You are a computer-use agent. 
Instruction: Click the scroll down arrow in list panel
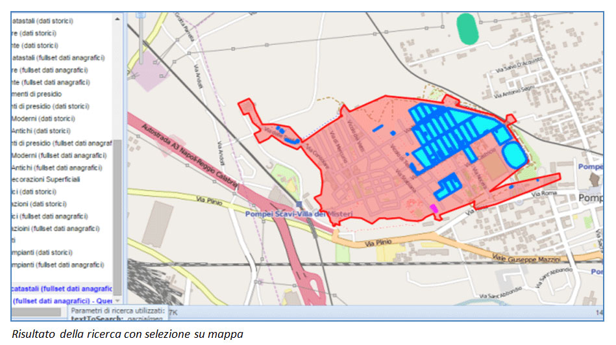point(117,300)
